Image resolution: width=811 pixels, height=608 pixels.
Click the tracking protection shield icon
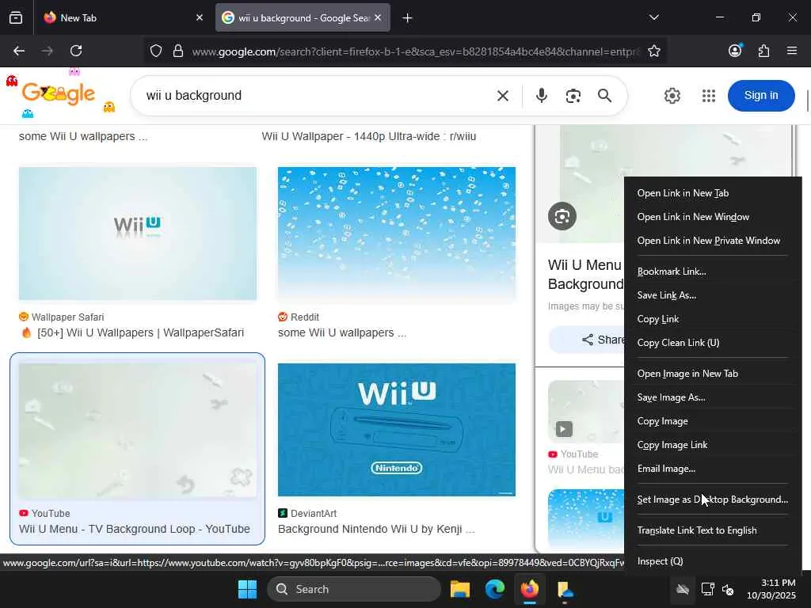click(x=156, y=51)
